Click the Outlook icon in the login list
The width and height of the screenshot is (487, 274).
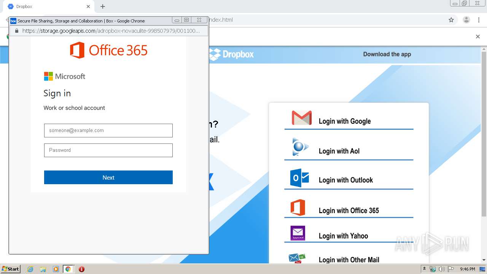(x=300, y=178)
